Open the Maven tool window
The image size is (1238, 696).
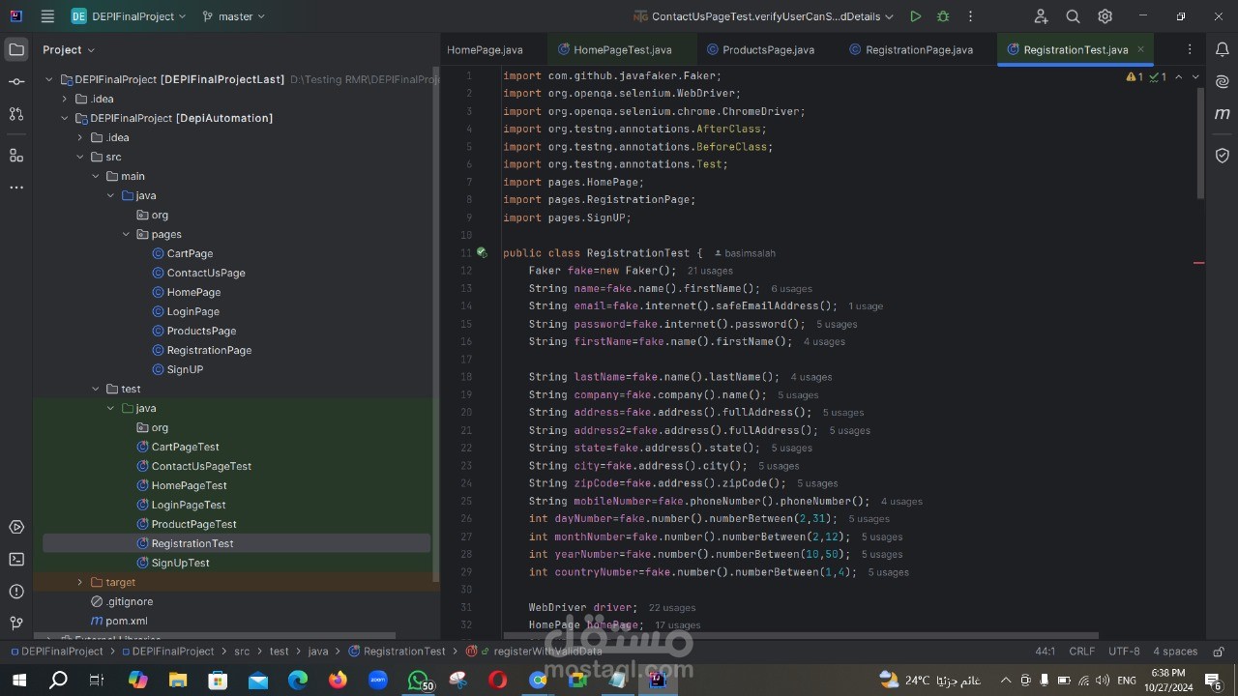tap(1222, 113)
